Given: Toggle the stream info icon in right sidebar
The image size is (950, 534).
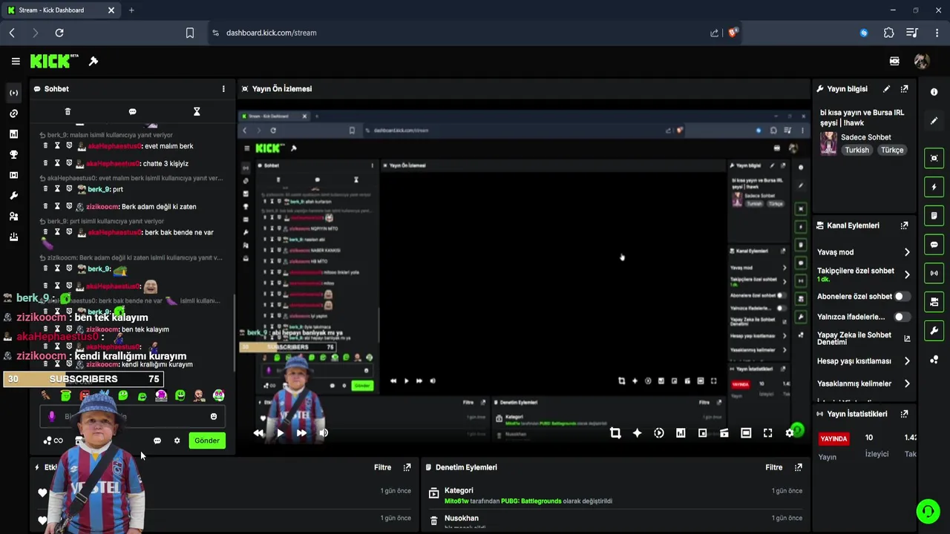Looking at the screenshot, I should [934, 302].
